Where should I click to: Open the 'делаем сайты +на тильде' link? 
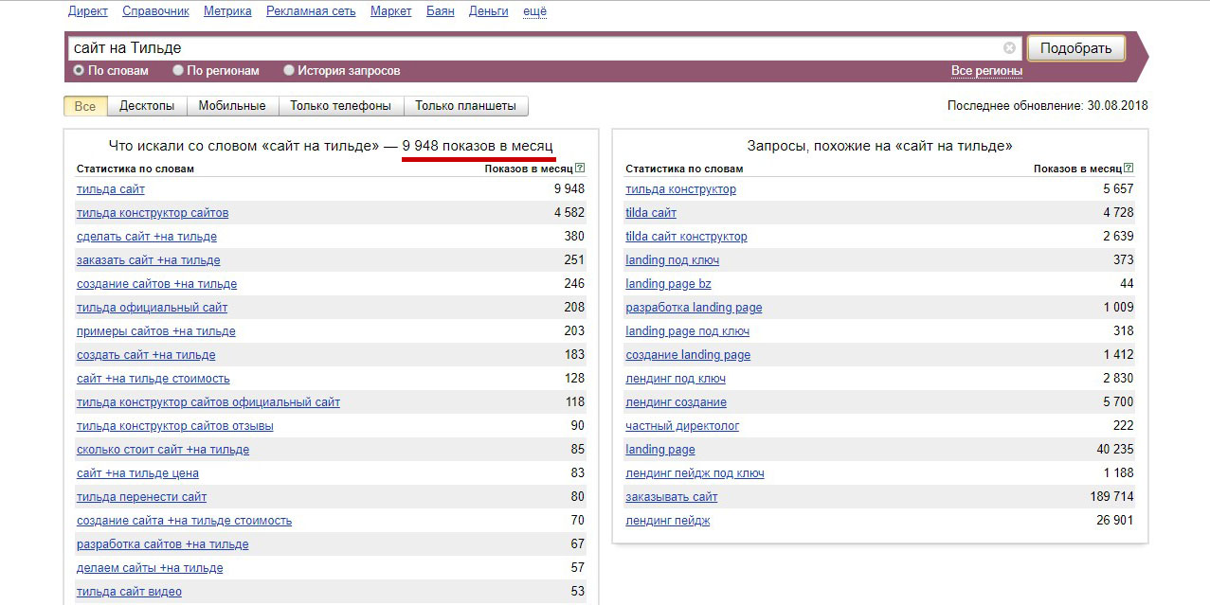point(150,568)
